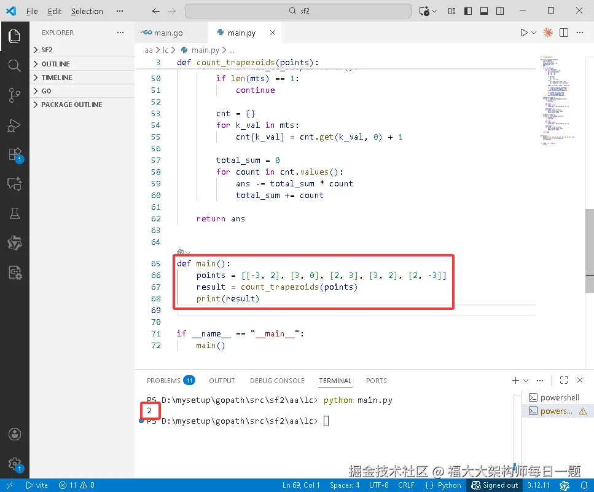Click Ln 69, Col 1 cursor position
594x492 pixels.
tap(301, 485)
